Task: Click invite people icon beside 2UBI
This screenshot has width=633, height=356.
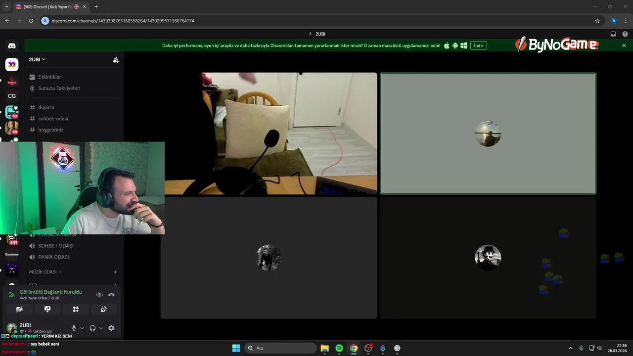Action: pos(116,59)
